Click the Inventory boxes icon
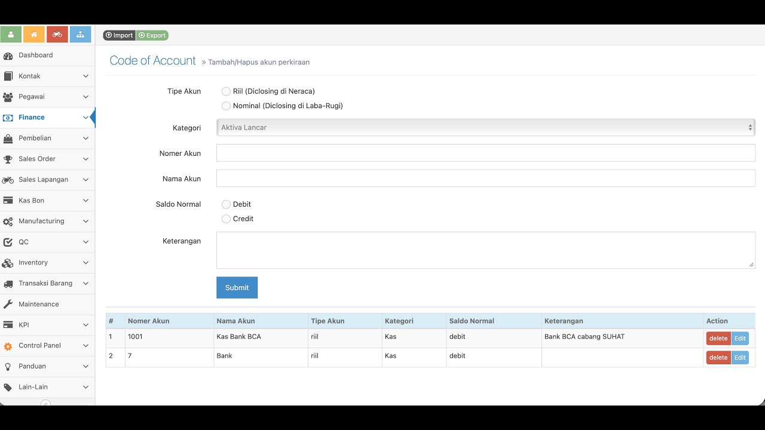 pyautogui.click(x=8, y=263)
